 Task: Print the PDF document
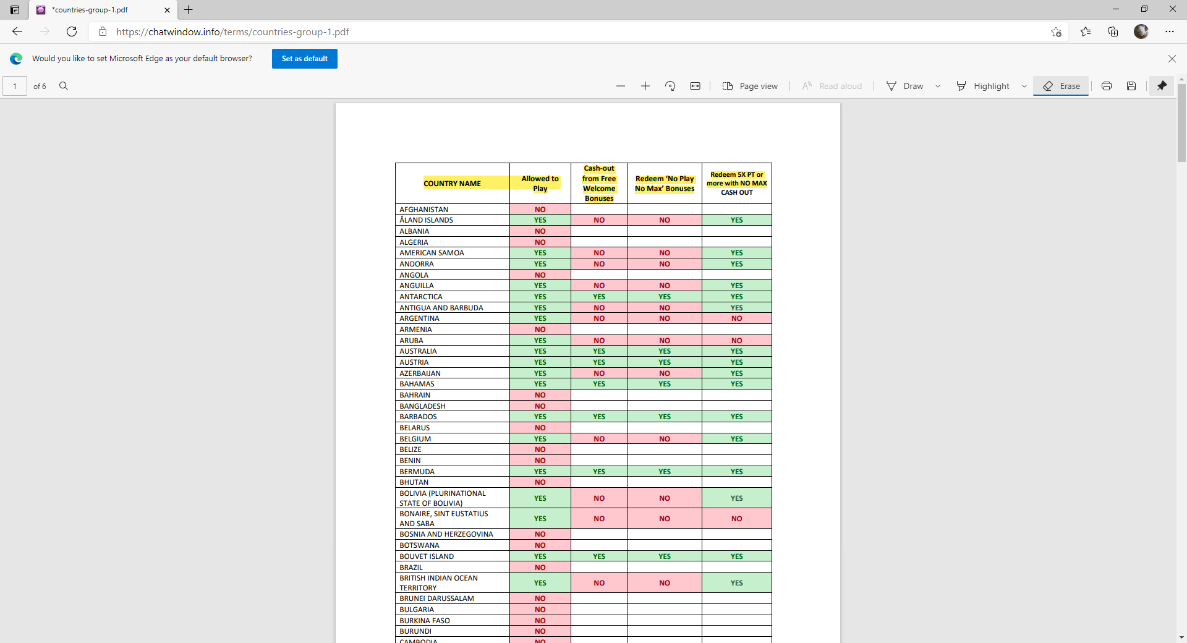(1107, 86)
